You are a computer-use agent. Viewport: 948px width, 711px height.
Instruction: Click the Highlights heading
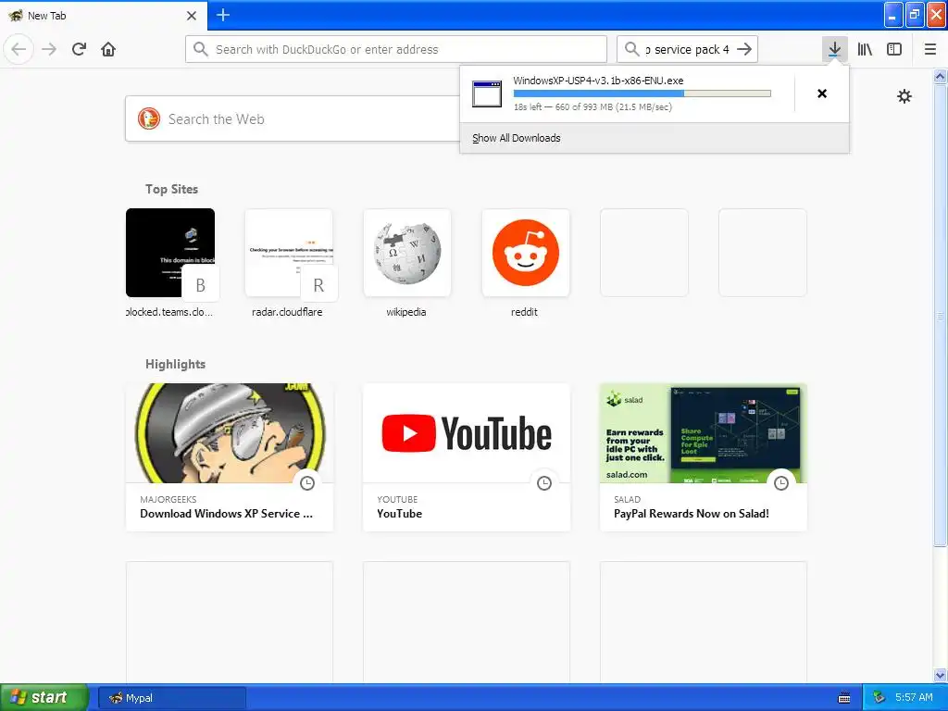(175, 364)
